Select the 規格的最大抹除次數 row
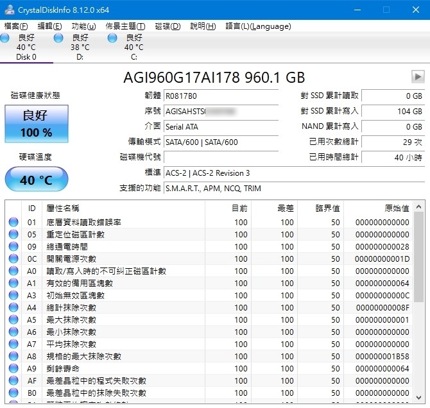The width and height of the screenshot is (430, 408). [209, 356]
